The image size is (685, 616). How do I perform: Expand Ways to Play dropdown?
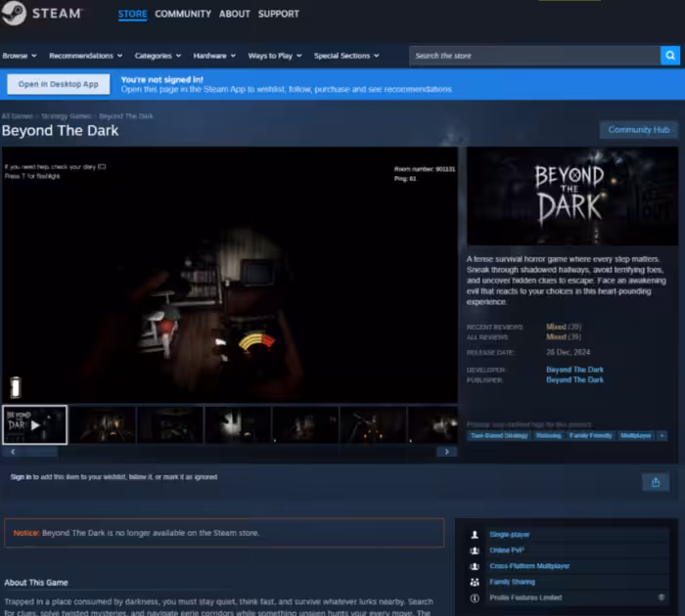(x=275, y=56)
